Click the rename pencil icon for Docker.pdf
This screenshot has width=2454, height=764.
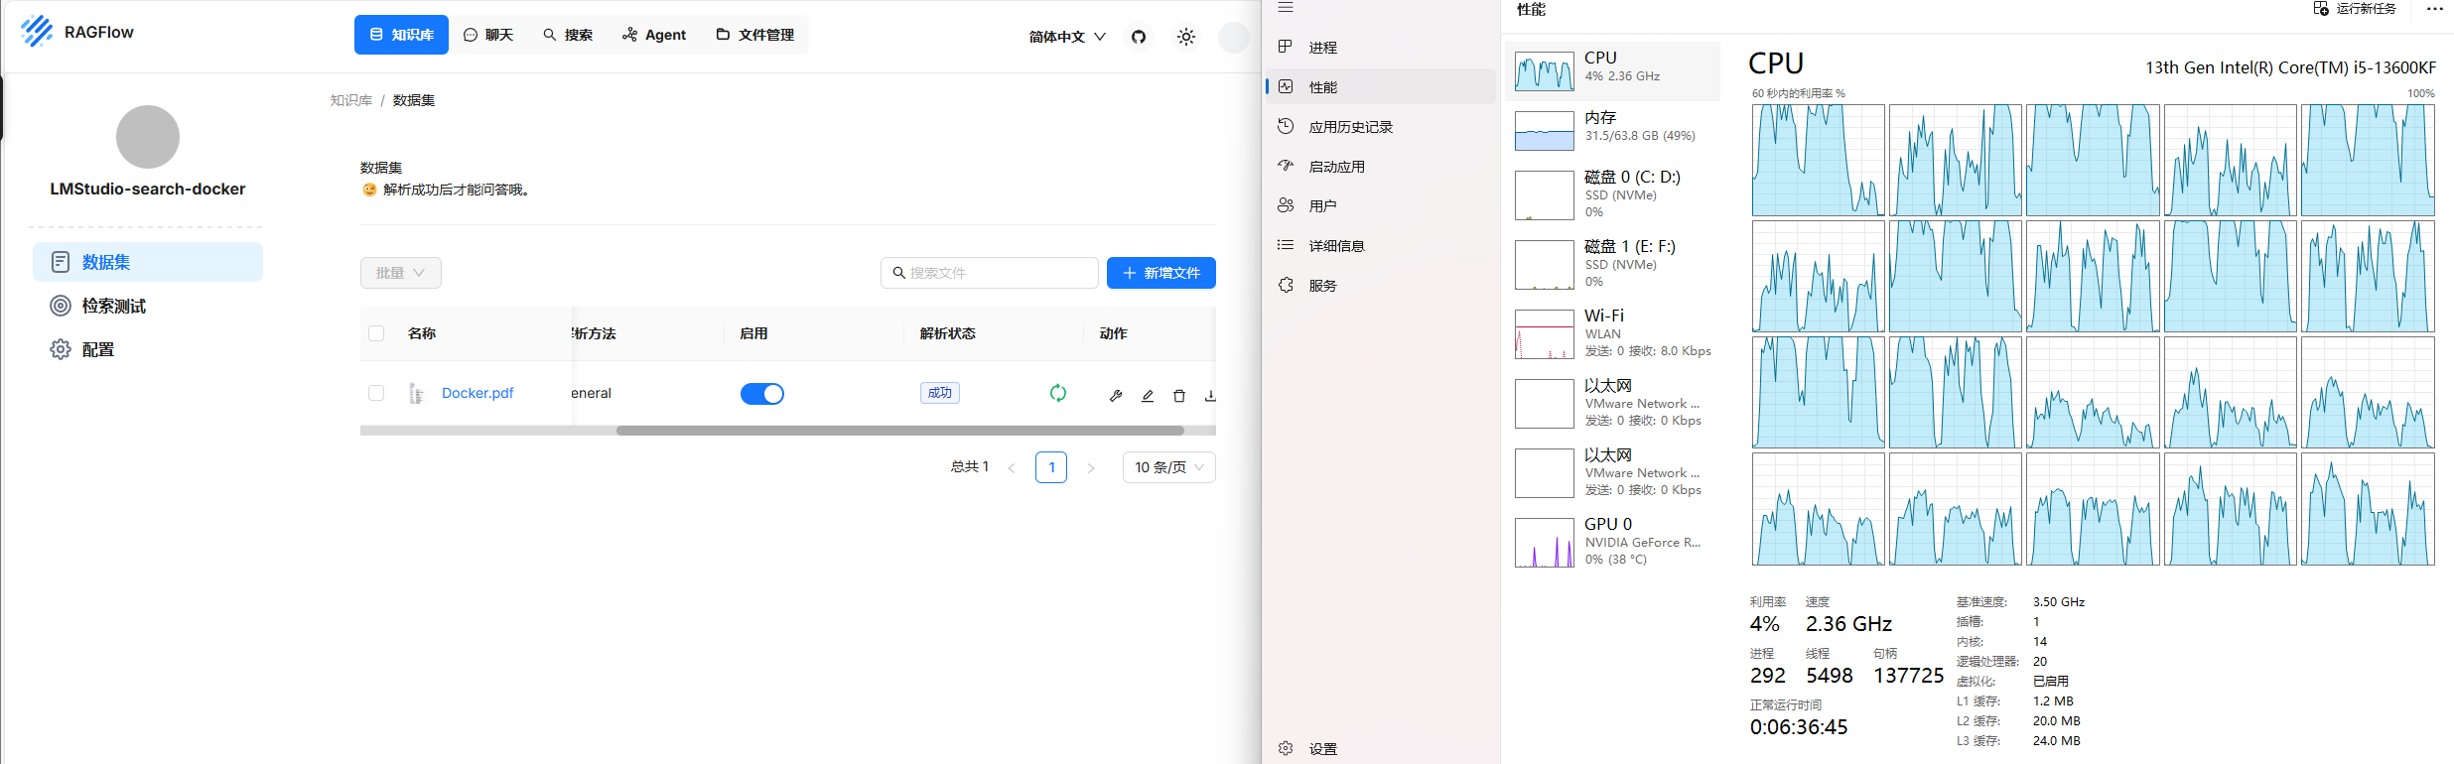(x=1148, y=396)
